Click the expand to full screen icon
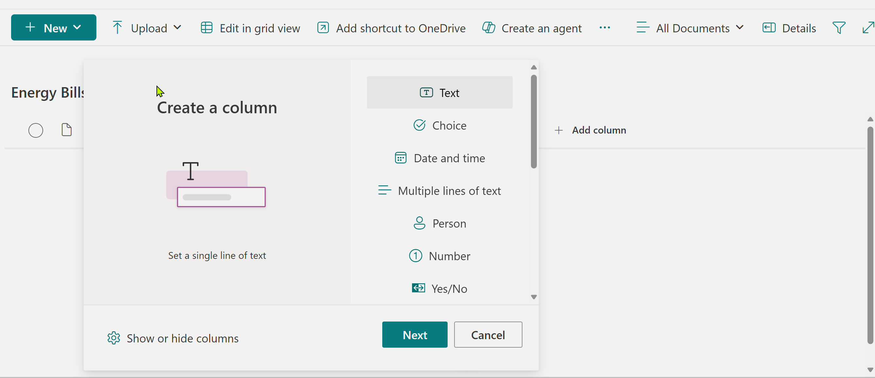 coord(868,28)
